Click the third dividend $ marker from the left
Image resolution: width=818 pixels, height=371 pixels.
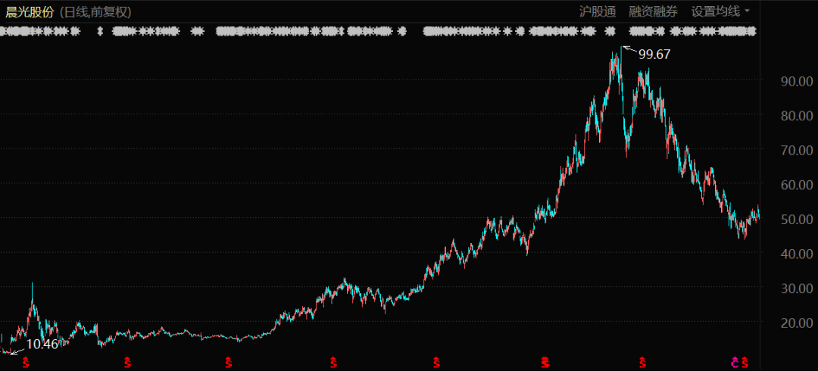(228, 362)
